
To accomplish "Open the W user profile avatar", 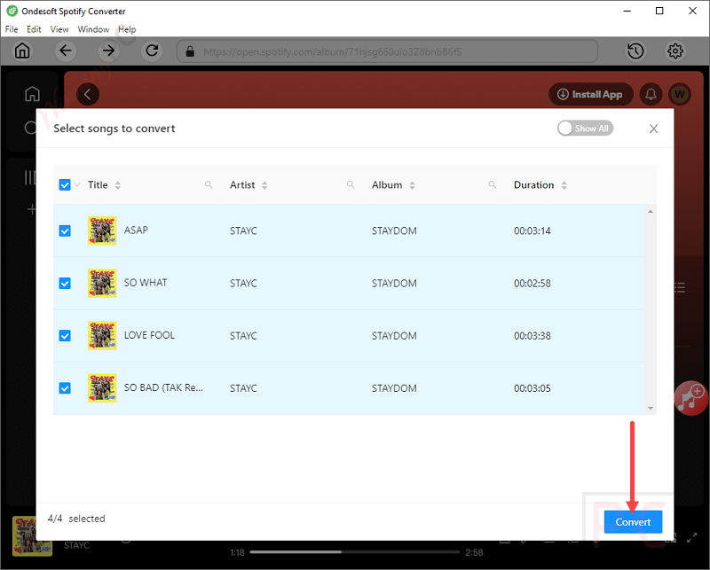I will click(680, 94).
